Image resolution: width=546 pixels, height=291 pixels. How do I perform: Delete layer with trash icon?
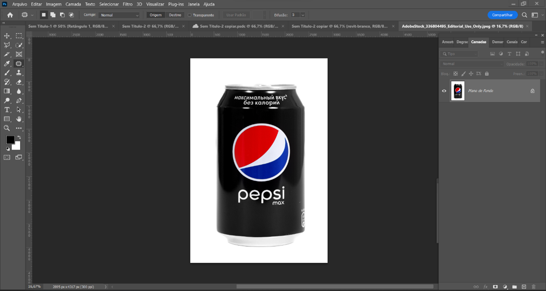(x=533, y=287)
